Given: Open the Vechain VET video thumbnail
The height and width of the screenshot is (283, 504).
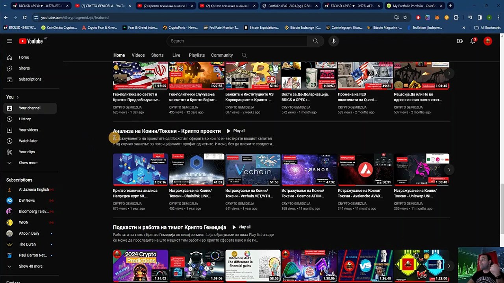Looking at the screenshot, I should pyautogui.click(x=253, y=169).
